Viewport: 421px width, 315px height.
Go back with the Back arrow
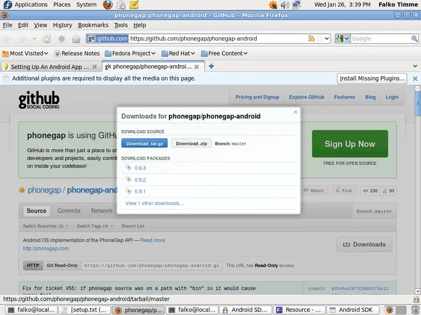coord(7,39)
